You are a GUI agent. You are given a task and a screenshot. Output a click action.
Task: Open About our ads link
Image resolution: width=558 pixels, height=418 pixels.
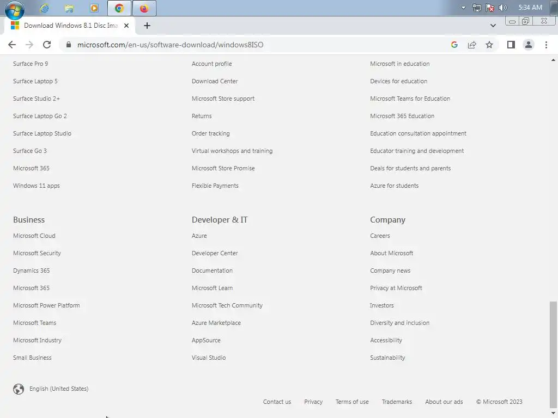click(x=444, y=402)
